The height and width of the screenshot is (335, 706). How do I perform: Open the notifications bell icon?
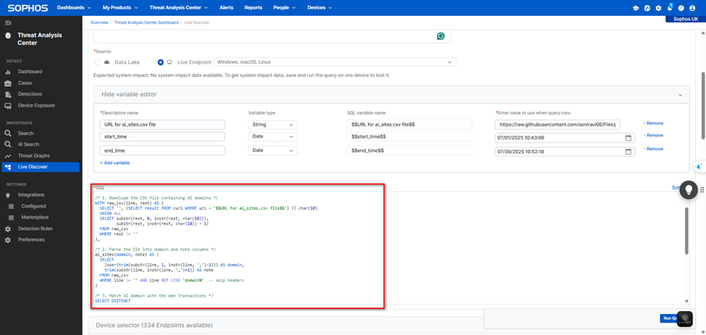point(669,8)
